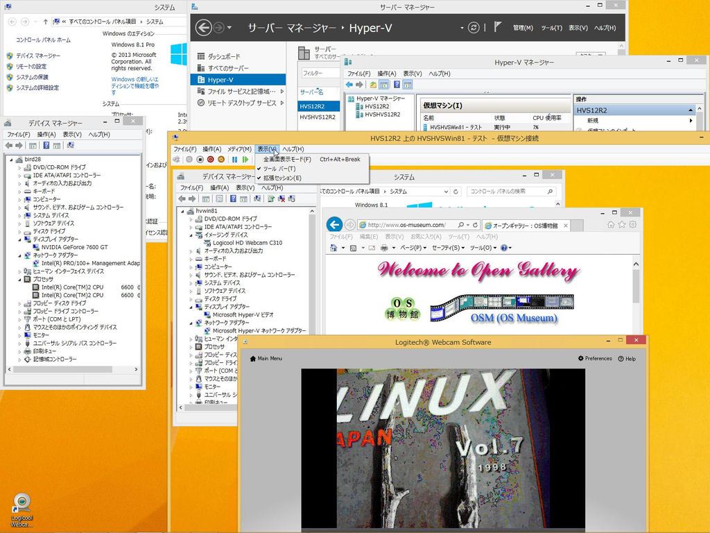The height and width of the screenshot is (533, 710).
Task: Refresh the page from the IE address bar
Action: point(475,225)
